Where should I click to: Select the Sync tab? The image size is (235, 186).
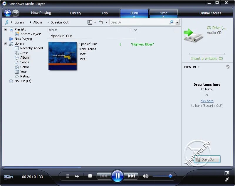pyautogui.click(x=164, y=13)
